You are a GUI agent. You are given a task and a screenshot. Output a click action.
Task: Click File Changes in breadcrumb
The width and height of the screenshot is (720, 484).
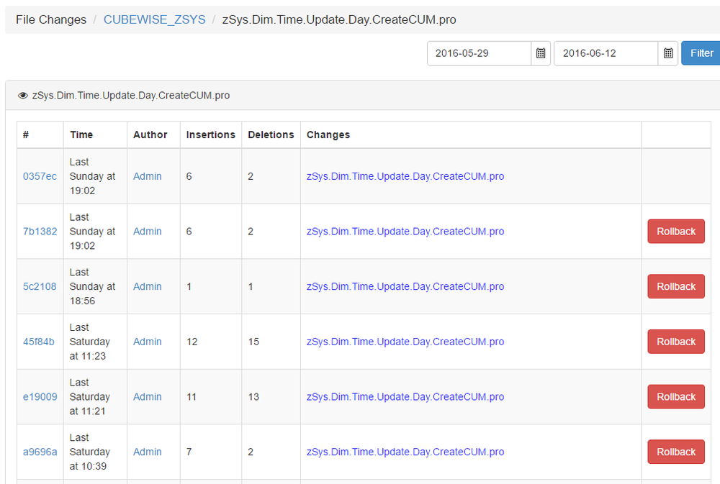pos(51,19)
